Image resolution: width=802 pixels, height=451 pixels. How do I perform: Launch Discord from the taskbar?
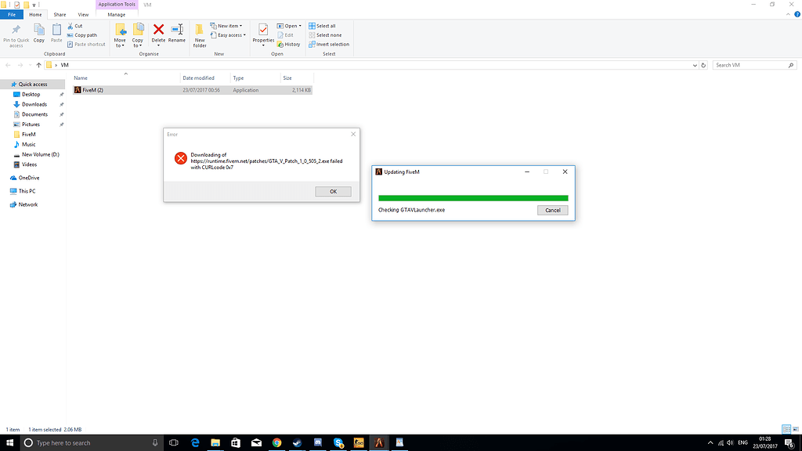[317, 442]
